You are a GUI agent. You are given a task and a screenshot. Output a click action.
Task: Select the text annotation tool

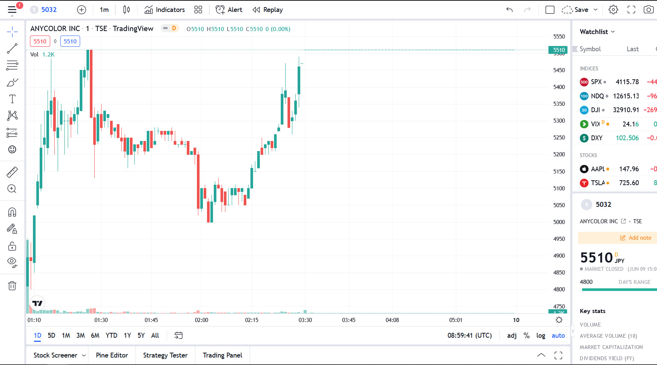click(x=12, y=99)
